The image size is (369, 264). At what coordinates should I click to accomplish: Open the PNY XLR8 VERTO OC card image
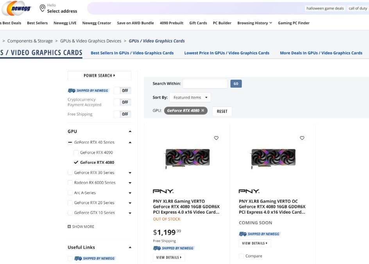click(273, 158)
